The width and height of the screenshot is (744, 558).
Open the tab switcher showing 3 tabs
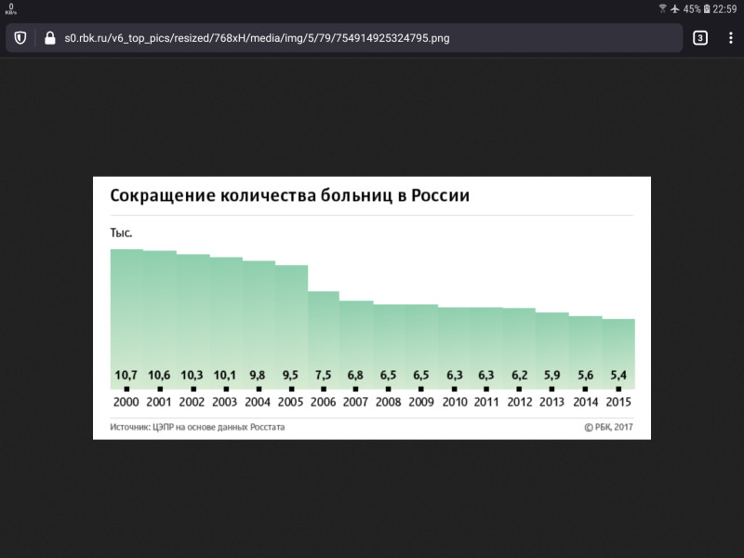[x=700, y=38]
